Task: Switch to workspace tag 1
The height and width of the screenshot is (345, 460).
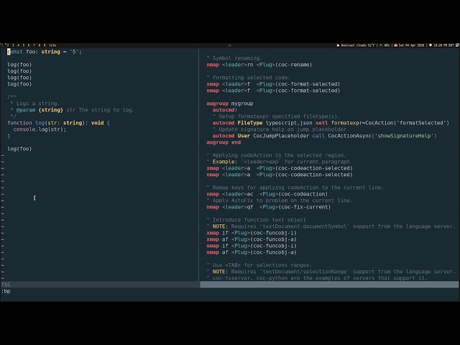Action: point(3,45)
